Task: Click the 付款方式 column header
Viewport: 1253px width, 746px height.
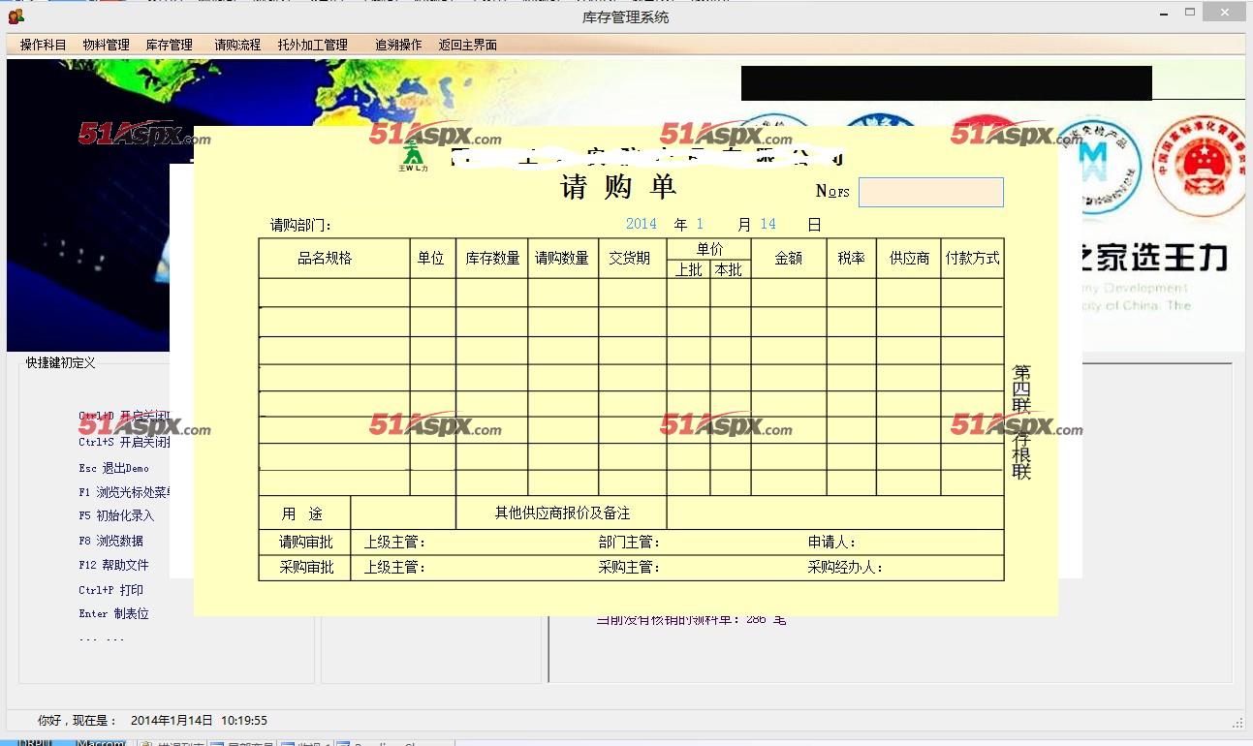Action: click(x=973, y=259)
